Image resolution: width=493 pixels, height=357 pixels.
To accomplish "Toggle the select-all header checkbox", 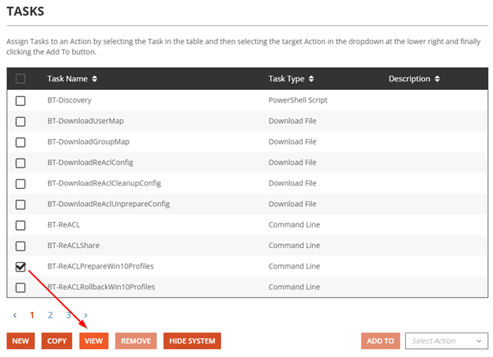I will tap(21, 79).
